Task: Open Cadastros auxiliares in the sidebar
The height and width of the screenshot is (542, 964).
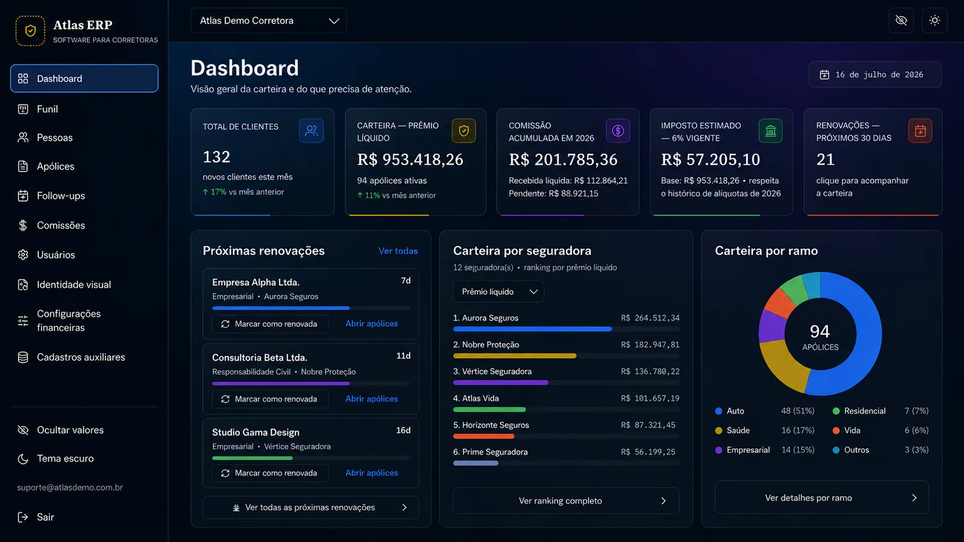Action: 84,357
